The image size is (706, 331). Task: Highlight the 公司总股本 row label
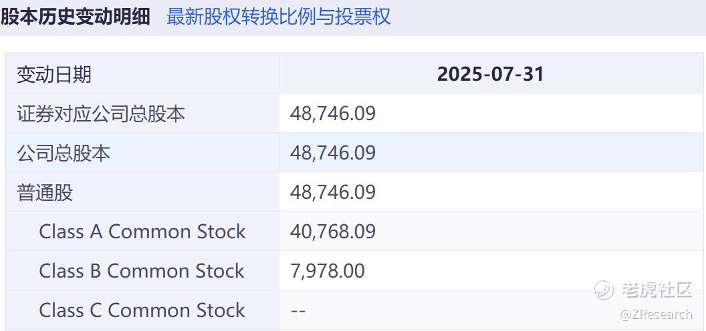click(64, 153)
